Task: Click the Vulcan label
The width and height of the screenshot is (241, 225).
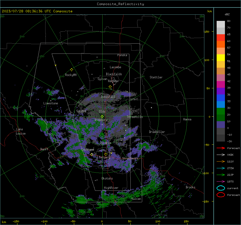Action: pos(136,199)
